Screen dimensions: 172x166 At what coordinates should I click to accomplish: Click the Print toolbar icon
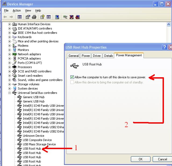coord(34,17)
